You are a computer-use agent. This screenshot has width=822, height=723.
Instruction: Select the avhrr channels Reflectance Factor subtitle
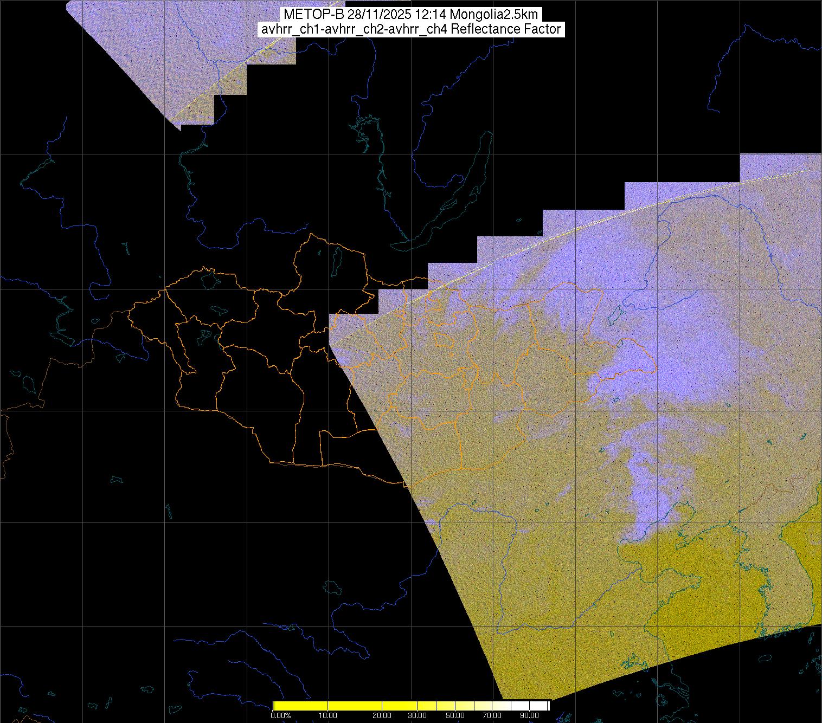coord(410,29)
